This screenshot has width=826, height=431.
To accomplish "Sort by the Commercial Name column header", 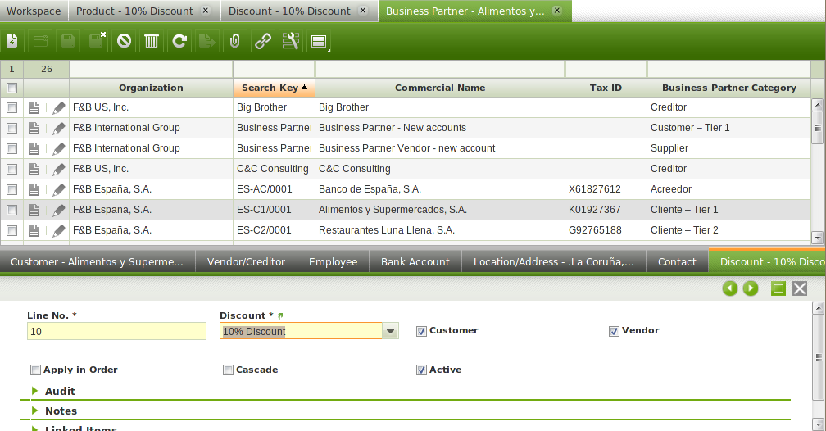I will tap(439, 88).
